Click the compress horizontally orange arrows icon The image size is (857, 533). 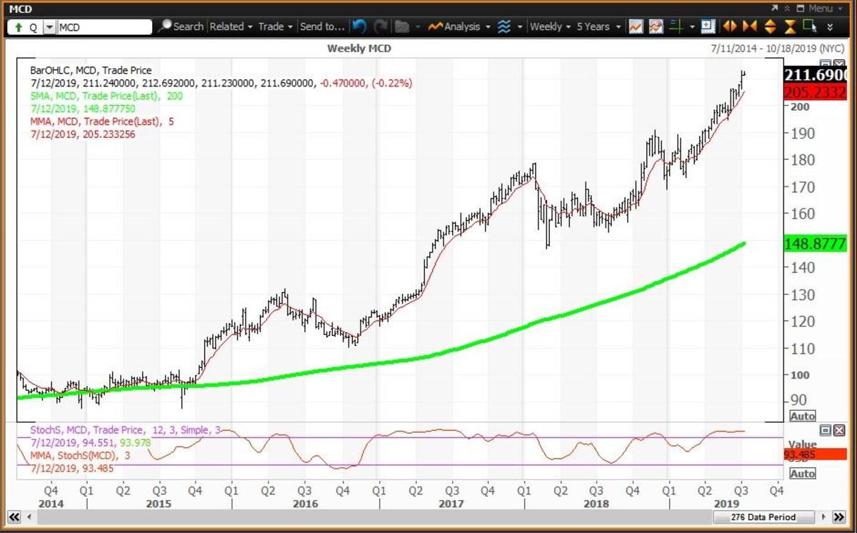click(749, 26)
